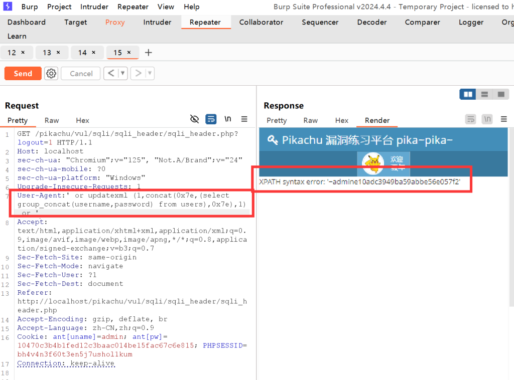Close Repeater tab 14
This screenshot has height=380, width=514.
click(94, 52)
